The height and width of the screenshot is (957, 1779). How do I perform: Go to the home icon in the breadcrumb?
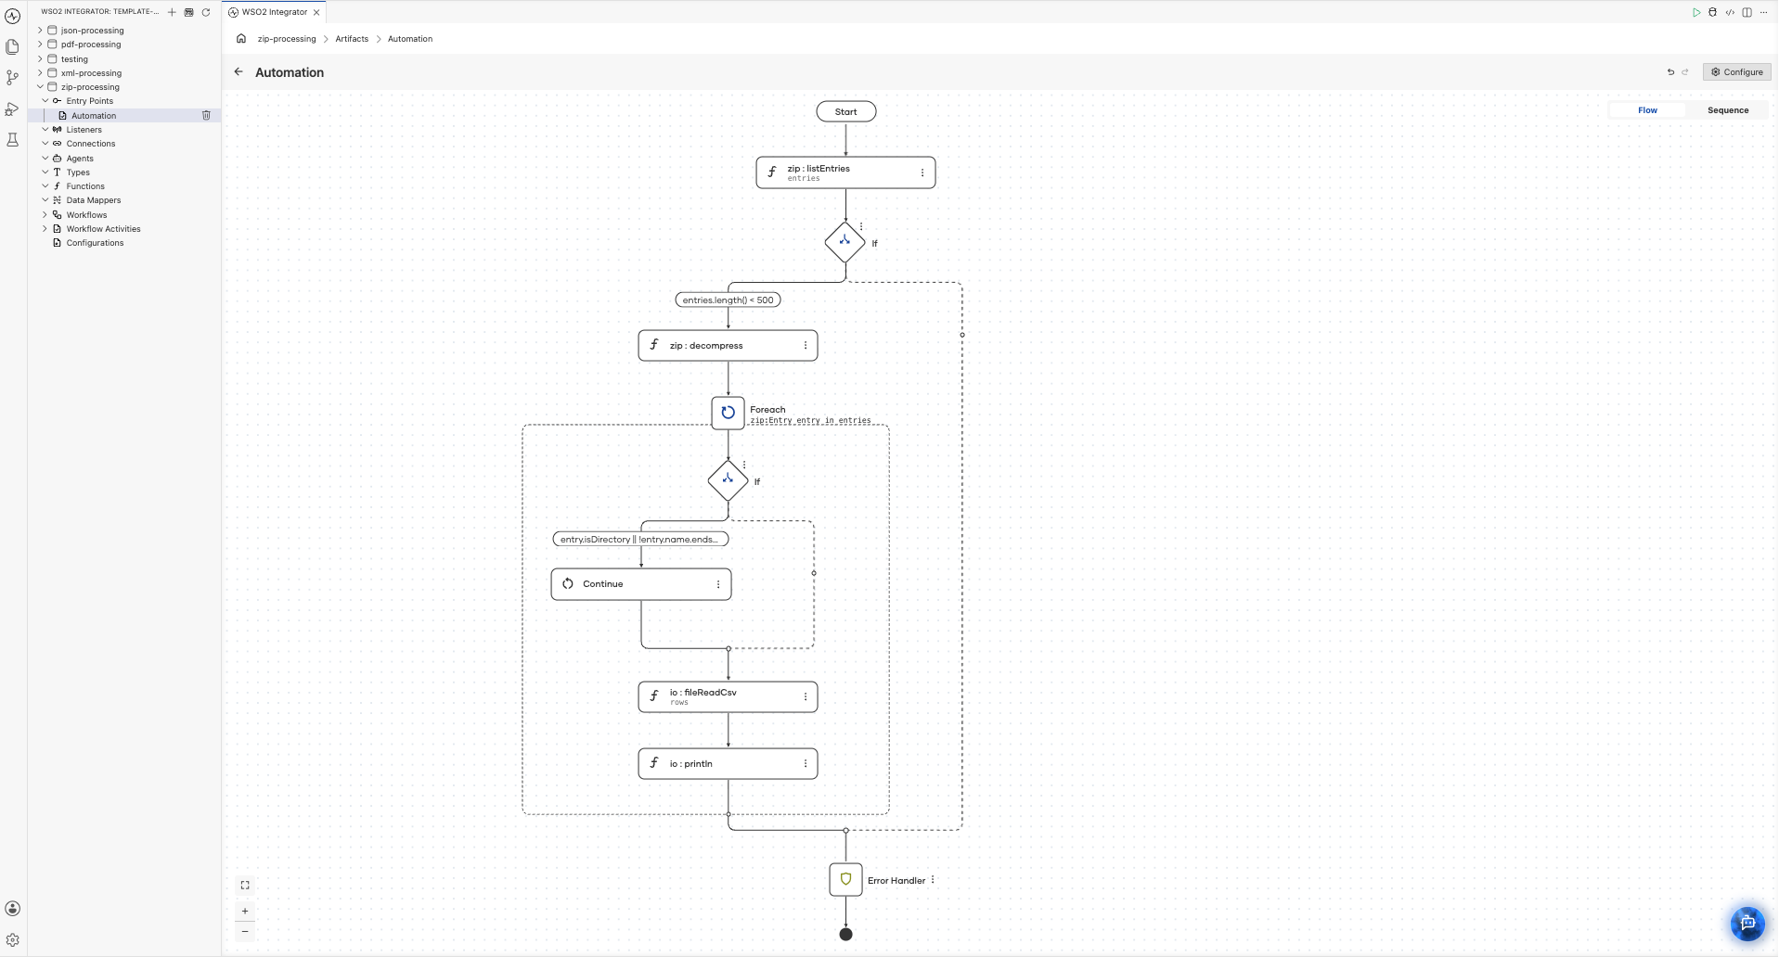tap(241, 39)
